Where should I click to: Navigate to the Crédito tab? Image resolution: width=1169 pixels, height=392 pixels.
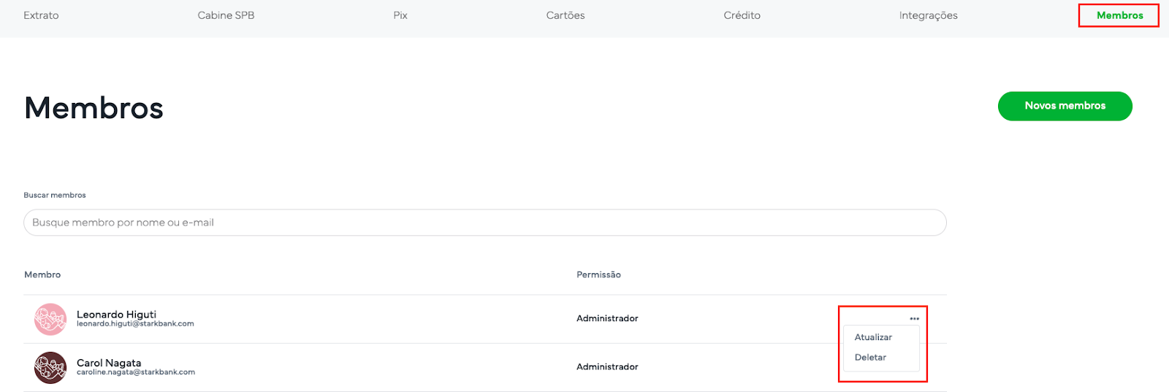pyautogui.click(x=742, y=15)
